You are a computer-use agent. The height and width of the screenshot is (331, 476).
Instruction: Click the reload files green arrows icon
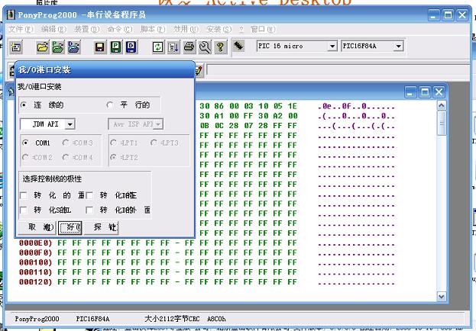[x=158, y=47]
